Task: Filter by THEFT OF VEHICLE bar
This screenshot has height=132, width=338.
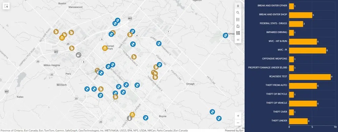Action: (302, 103)
